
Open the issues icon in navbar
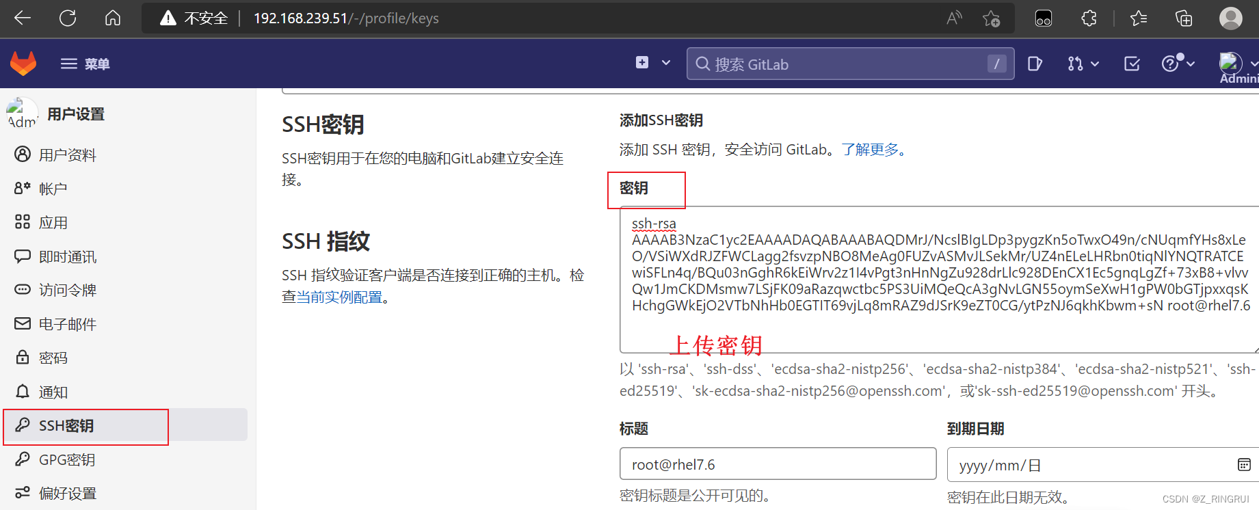[x=1035, y=64]
